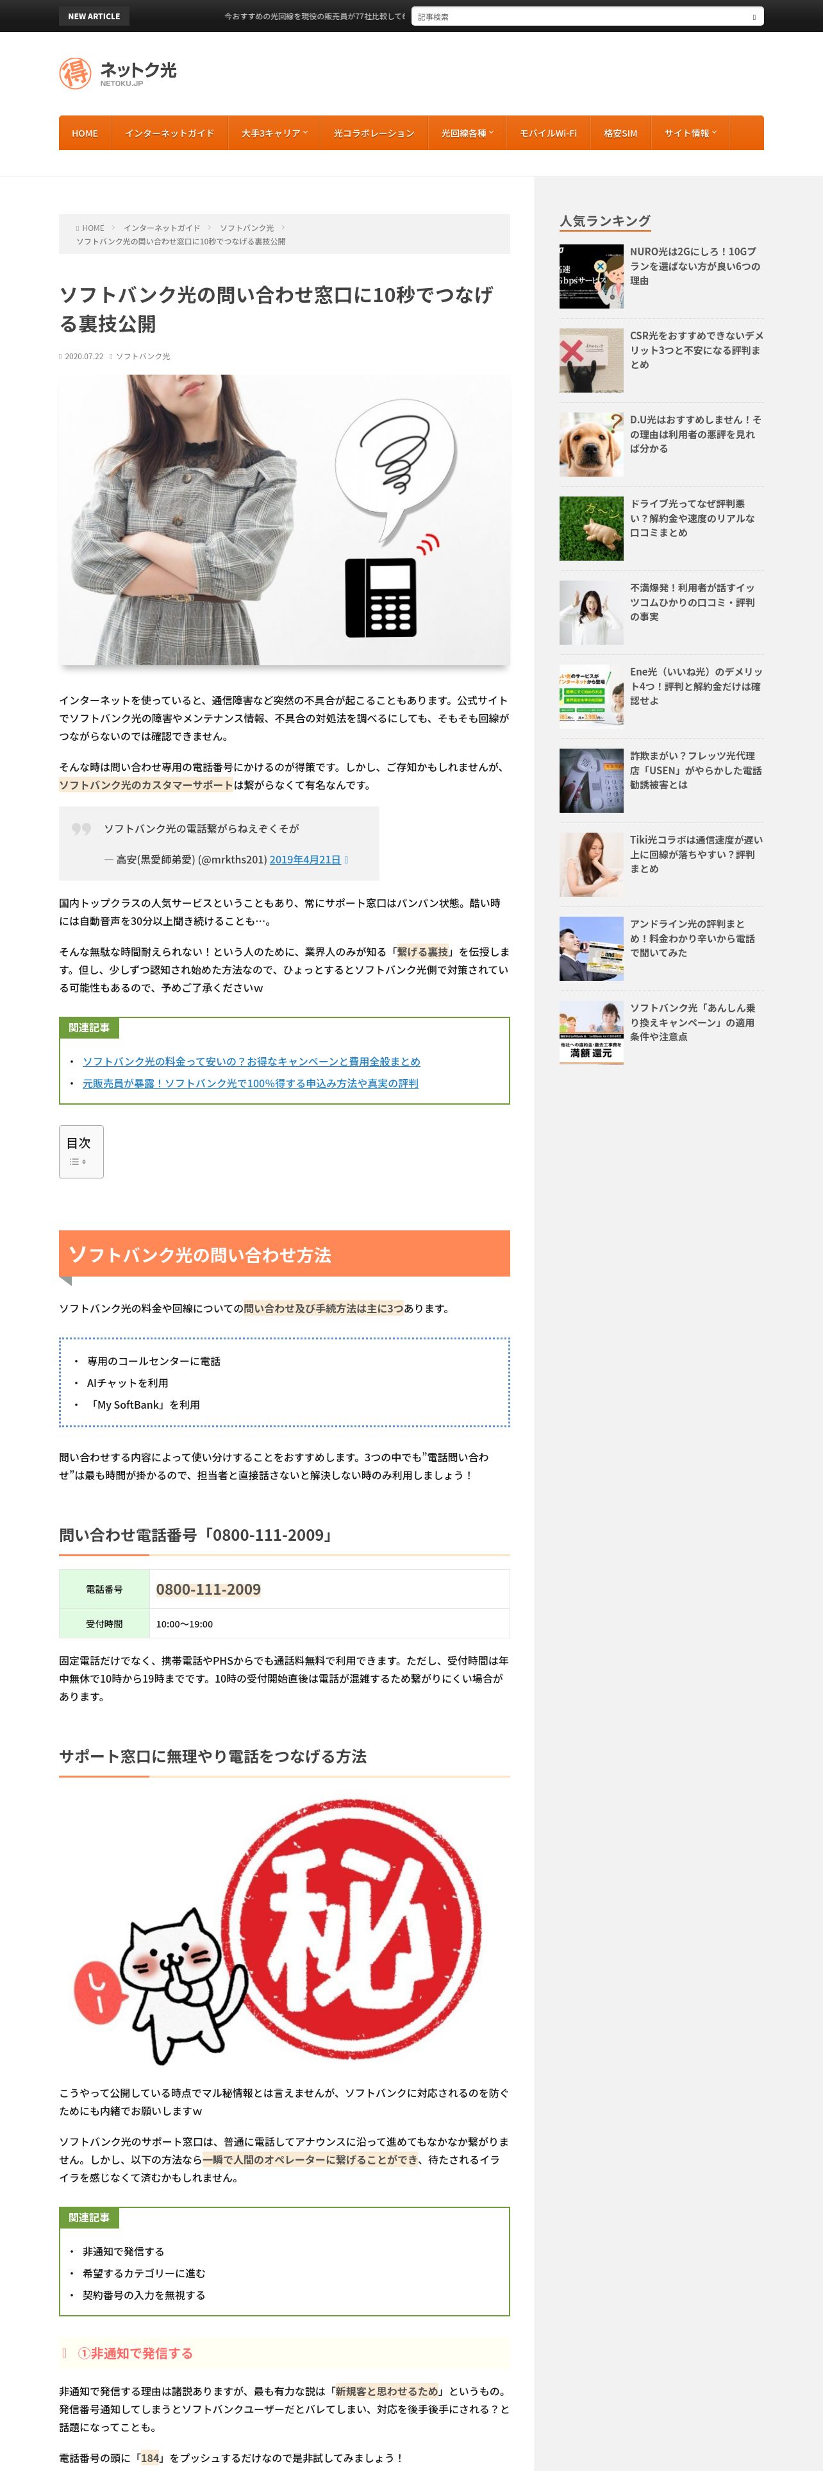The width and height of the screenshot is (823, 2471).
Task: Click the 希望するカテゴリーに進む list item
Action: click(x=144, y=2273)
